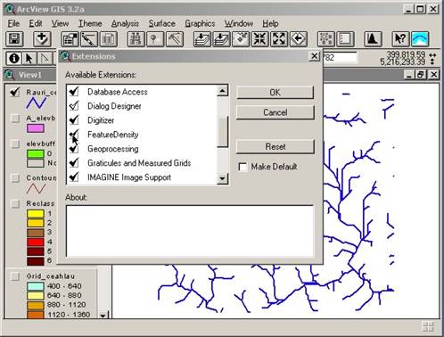444x337 pixels.
Task: Select the Pointer arrow tool
Action: (x=29, y=58)
